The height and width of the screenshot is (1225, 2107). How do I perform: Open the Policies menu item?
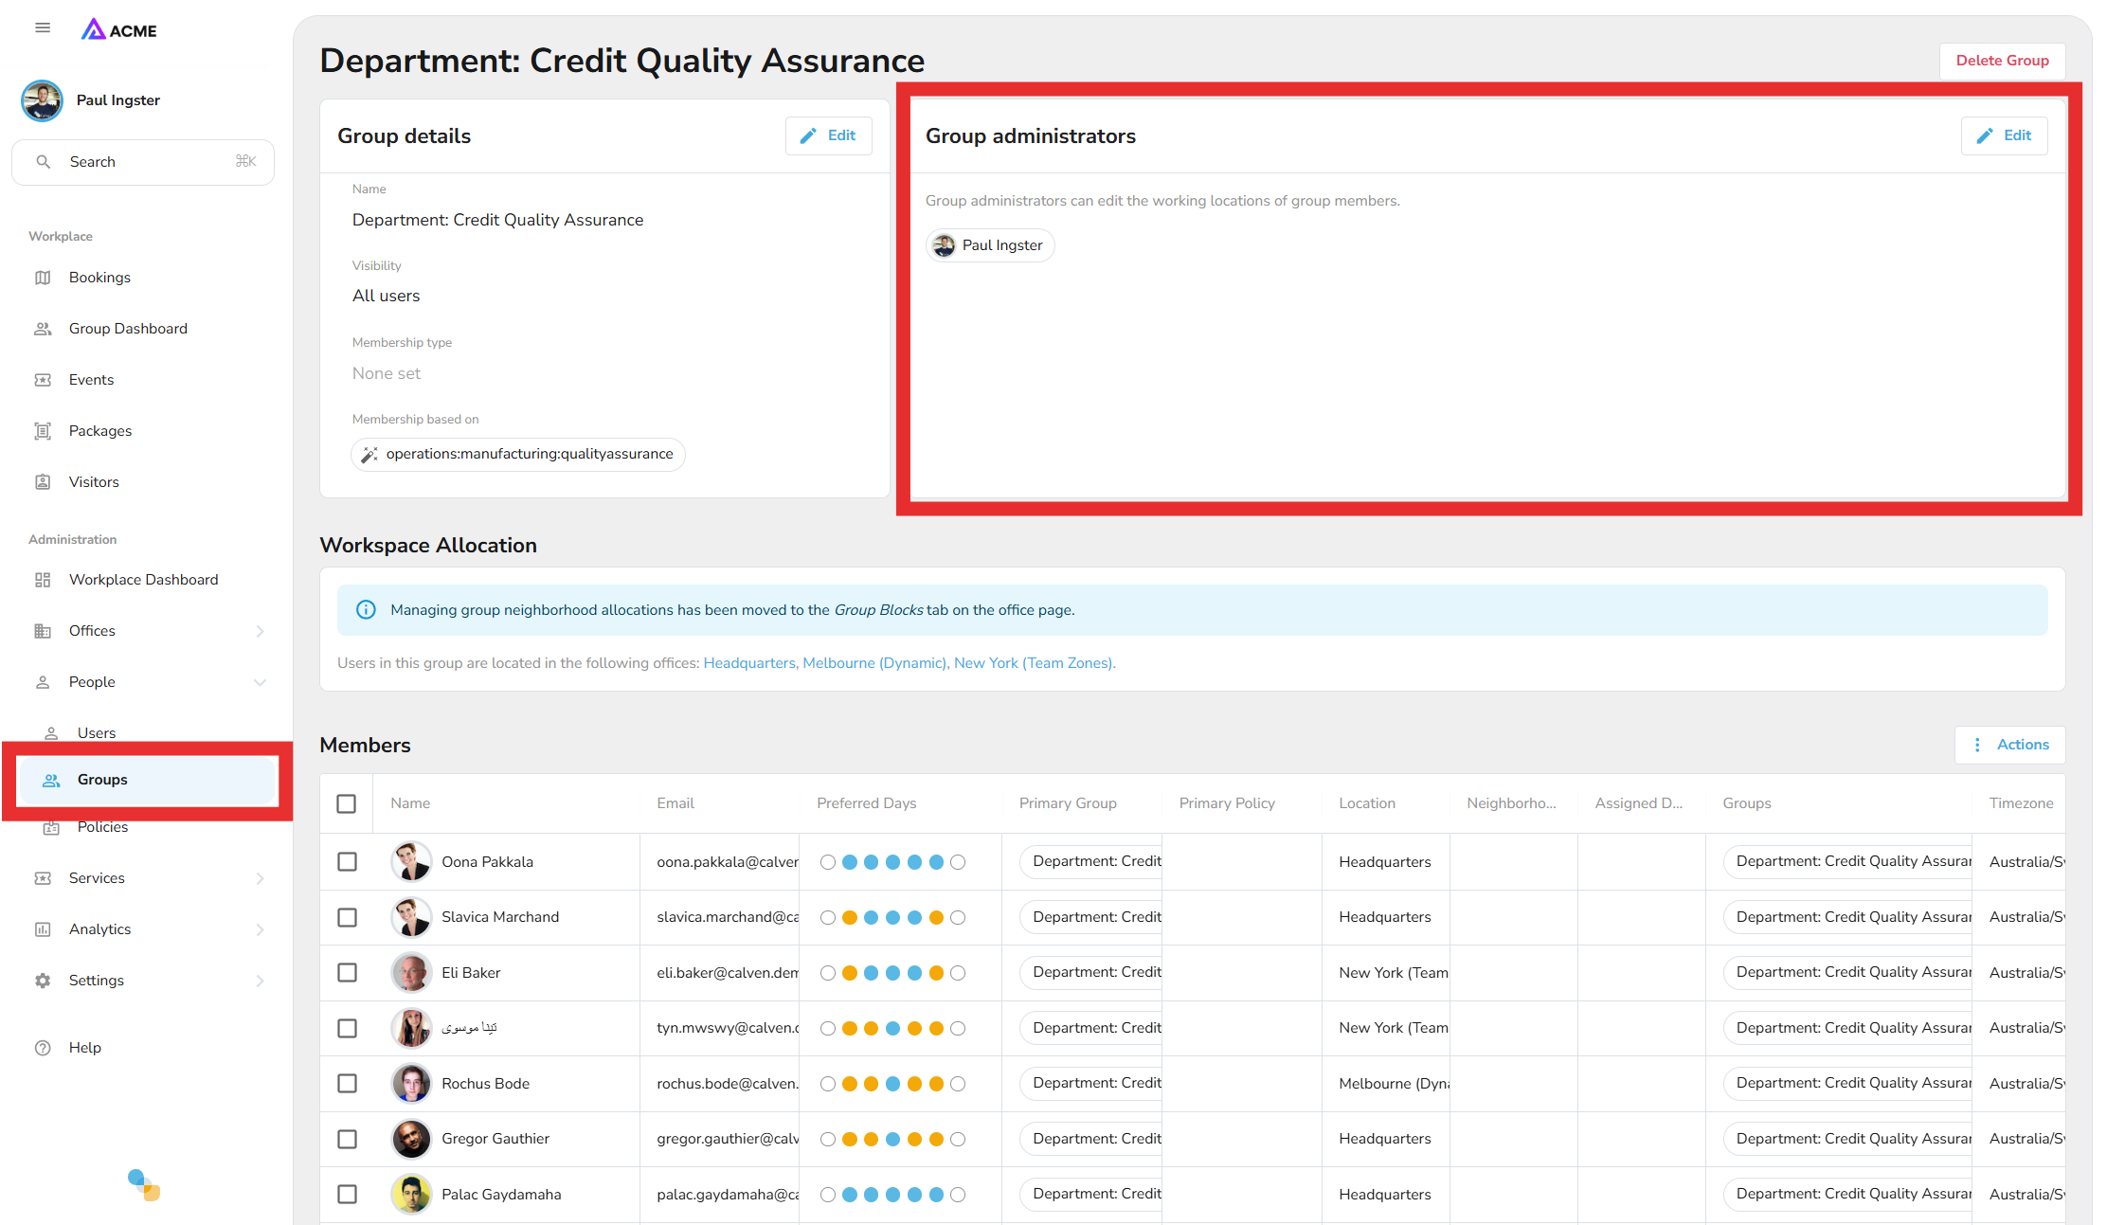(102, 827)
